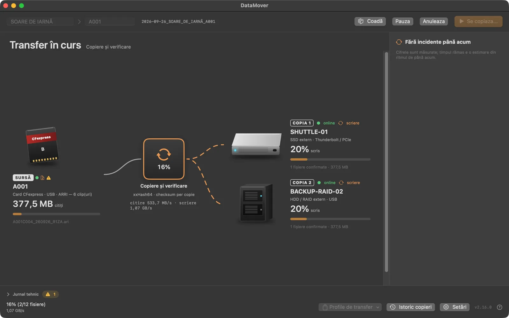Click the sync icon beside Fără incidente
Image resolution: width=509 pixels, height=318 pixels.
click(399, 42)
